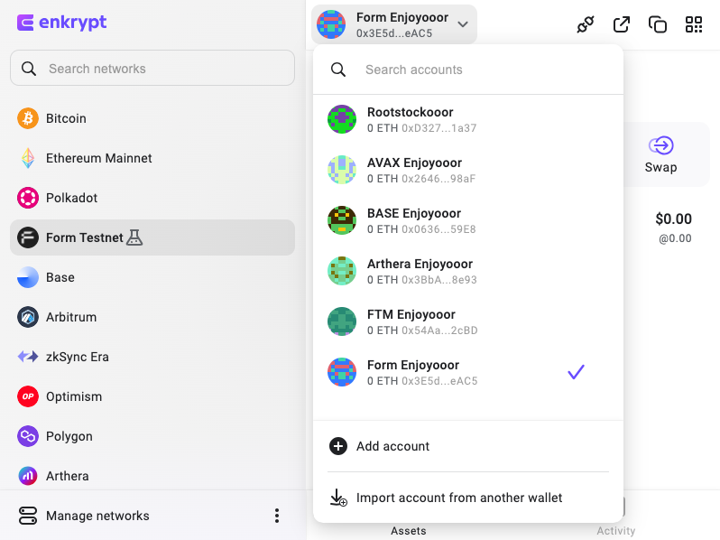Select the Form Enjoyooor list entry name
This screenshot has width=720, height=540.
point(413,365)
